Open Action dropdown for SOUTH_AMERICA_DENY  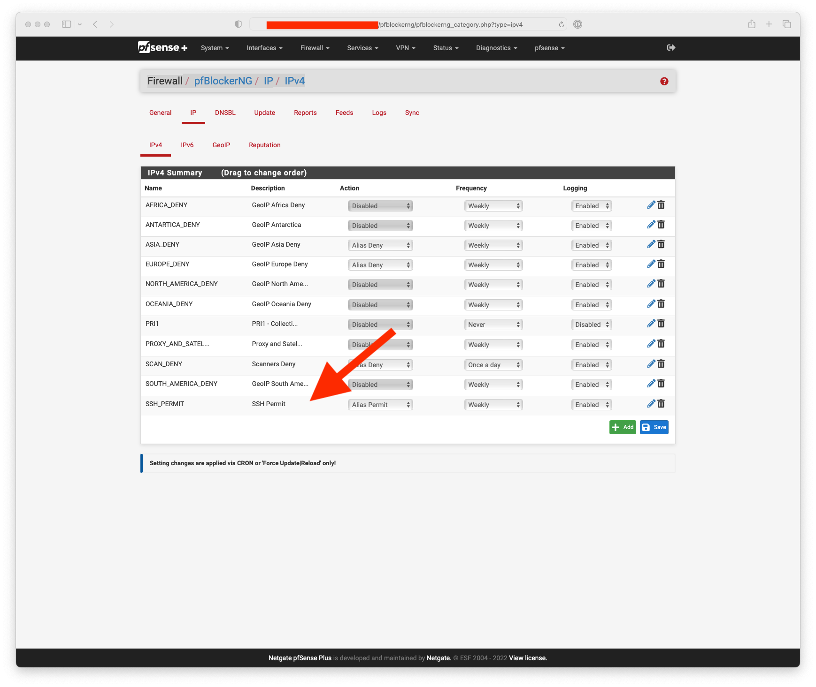[380, 385]
